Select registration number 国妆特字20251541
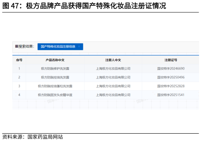 pyautogui.click(x=171, y=95)
